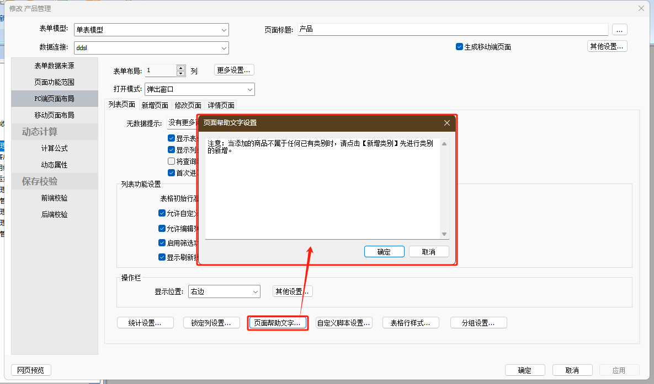Expand the 表单模型 dropdown
The height and width of the screenshot is (384, 654).
point(224,30)
